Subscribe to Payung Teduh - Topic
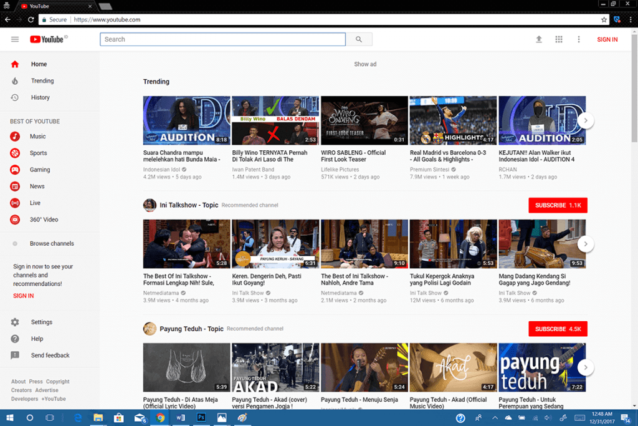 click(558, 329)
